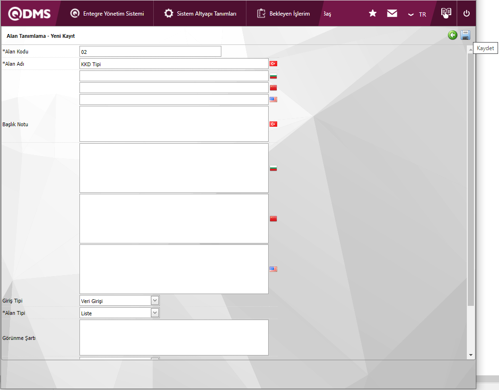Click the power logout icon
499x390 pixels.
[466, 13]
